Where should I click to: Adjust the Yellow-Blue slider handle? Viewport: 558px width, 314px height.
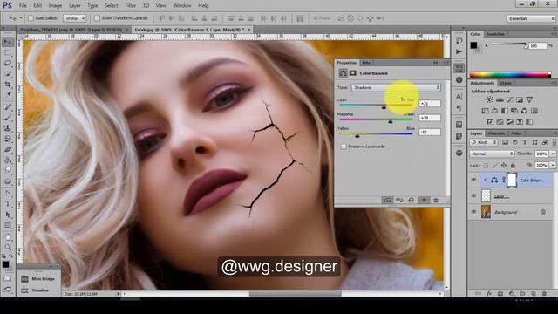(357, 136)
